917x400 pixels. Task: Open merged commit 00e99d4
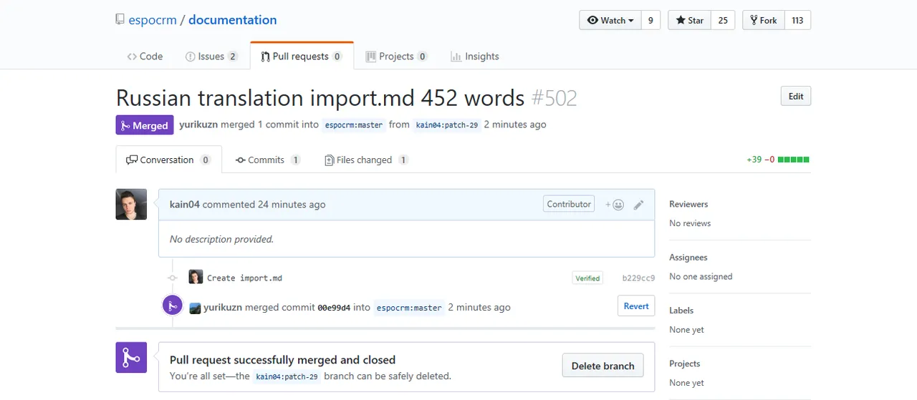334,308
